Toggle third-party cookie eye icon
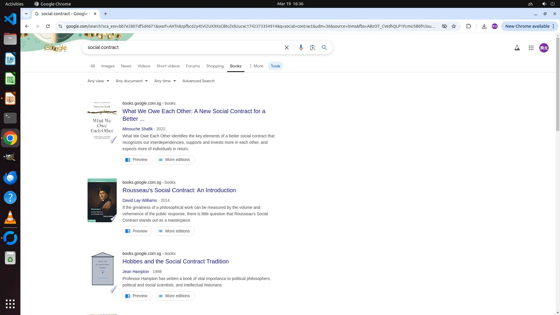 [x=444, y=26]
